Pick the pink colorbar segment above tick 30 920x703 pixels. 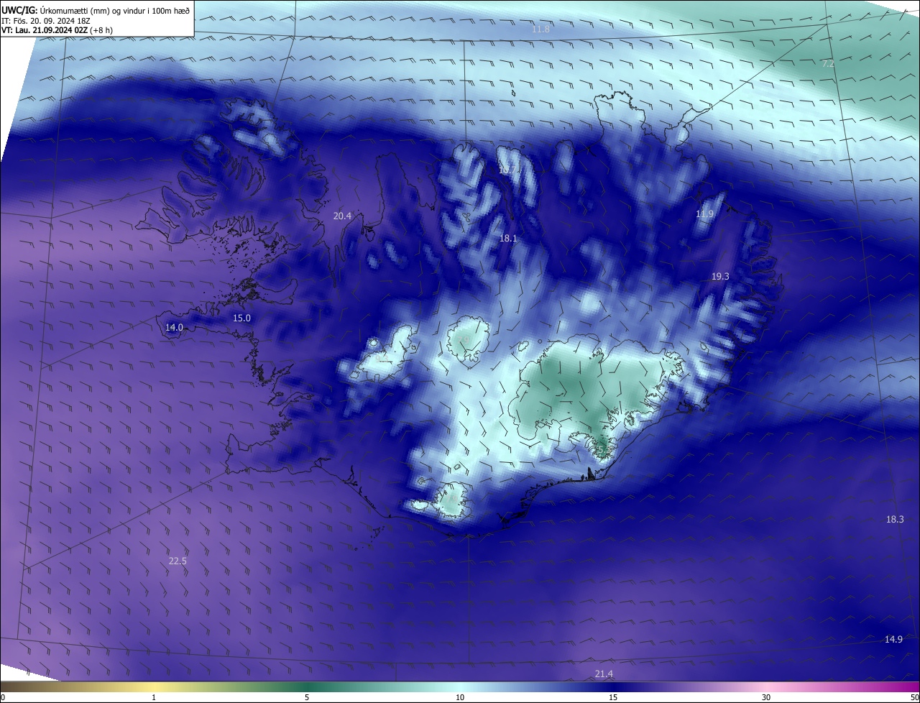click(x=766, y=686)
